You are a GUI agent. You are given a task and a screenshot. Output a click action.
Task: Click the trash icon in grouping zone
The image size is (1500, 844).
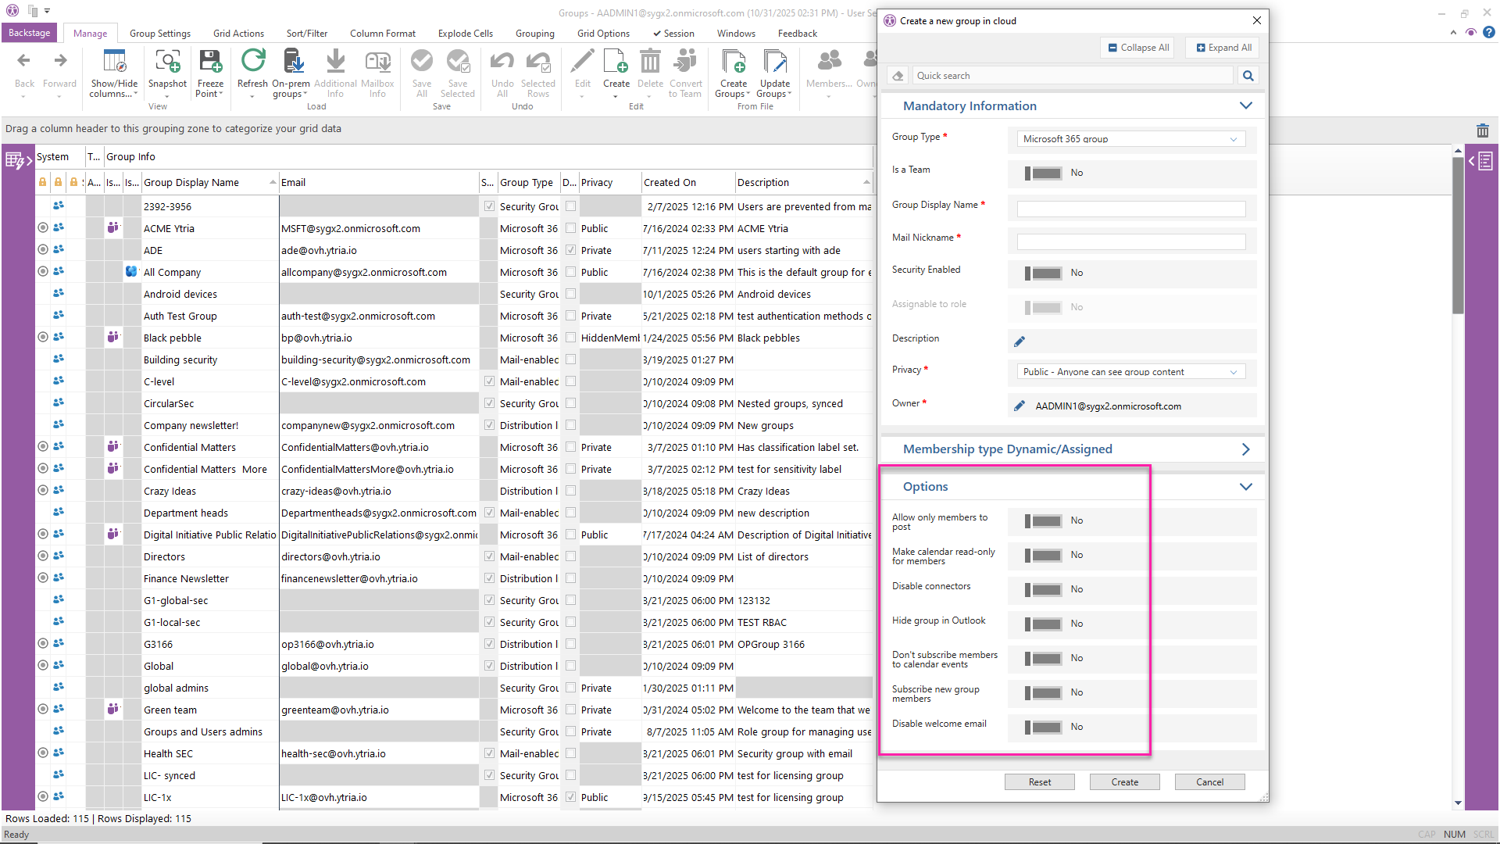click(1482, 131)
